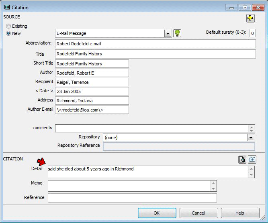
Task: Click the Abbreviation field Robert Rodefeld e-mail
Action: pyautogui.click(x=155, y=44)
